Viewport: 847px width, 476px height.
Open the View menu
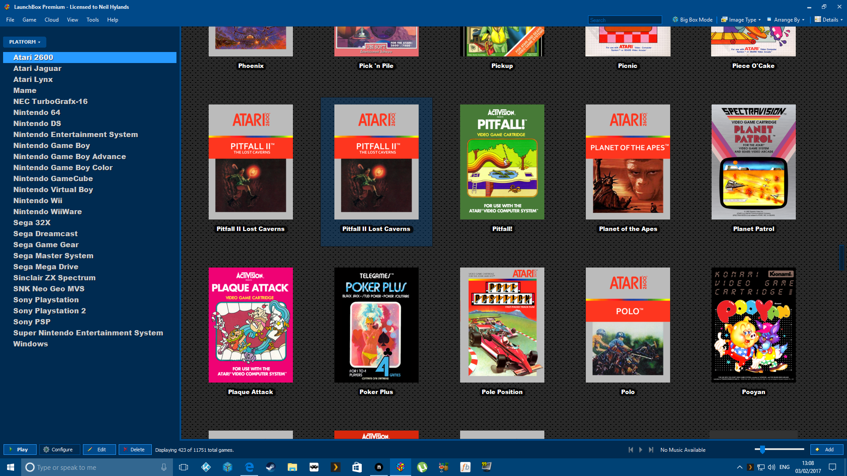[x=72, y=20]
